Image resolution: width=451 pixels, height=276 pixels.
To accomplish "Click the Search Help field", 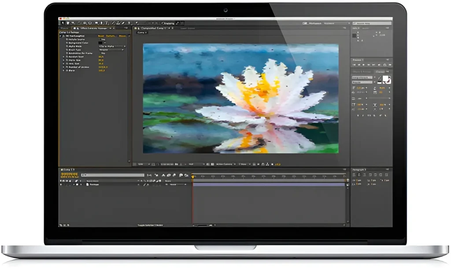I will 372,23.
